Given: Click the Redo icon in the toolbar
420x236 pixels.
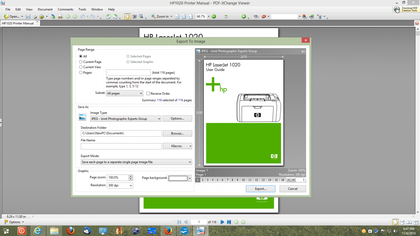Looking at the screenshot, I should [x=93, y=16].
